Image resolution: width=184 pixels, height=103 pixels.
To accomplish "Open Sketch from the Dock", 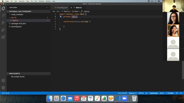I will pos(111,98).
